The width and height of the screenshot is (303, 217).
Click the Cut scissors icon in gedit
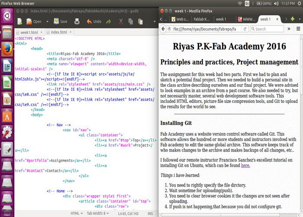tap(121, 22)
